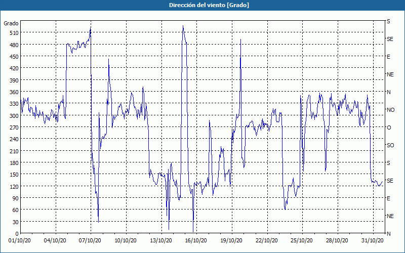Select the 16/10/20 date label
This screenshot has width=405, height=253.
pyautogui.click(x=196, y=241)
